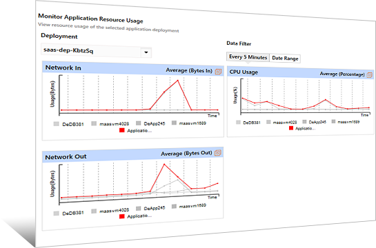The image size is (376, 248).
Task: Toggle DeDB381 series in Network Out legend
Action: 68,213
